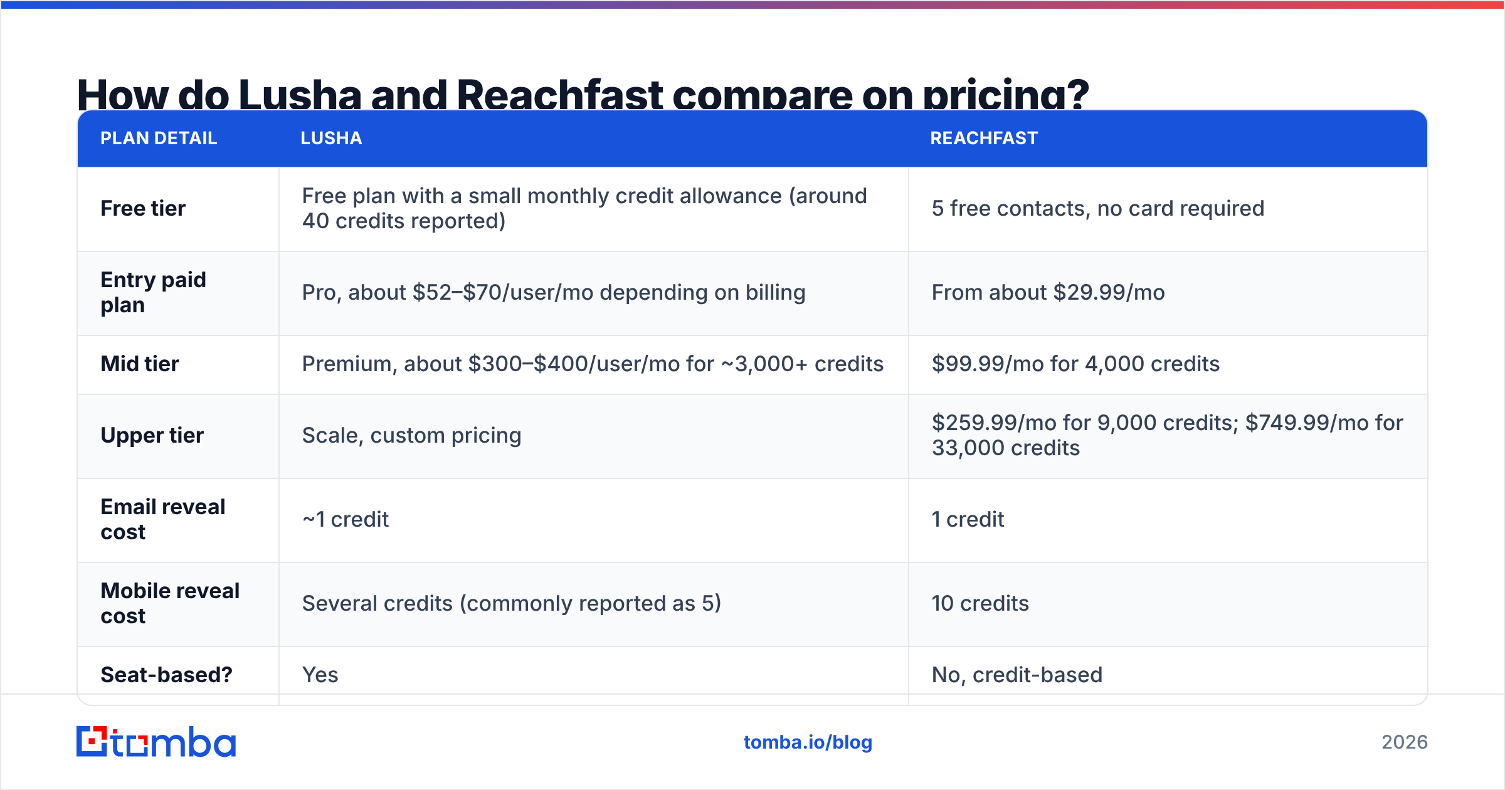Click the 'Entry paid plan' row label
This screenshot has width=1505, height=790.
click(x=154, y=292)
